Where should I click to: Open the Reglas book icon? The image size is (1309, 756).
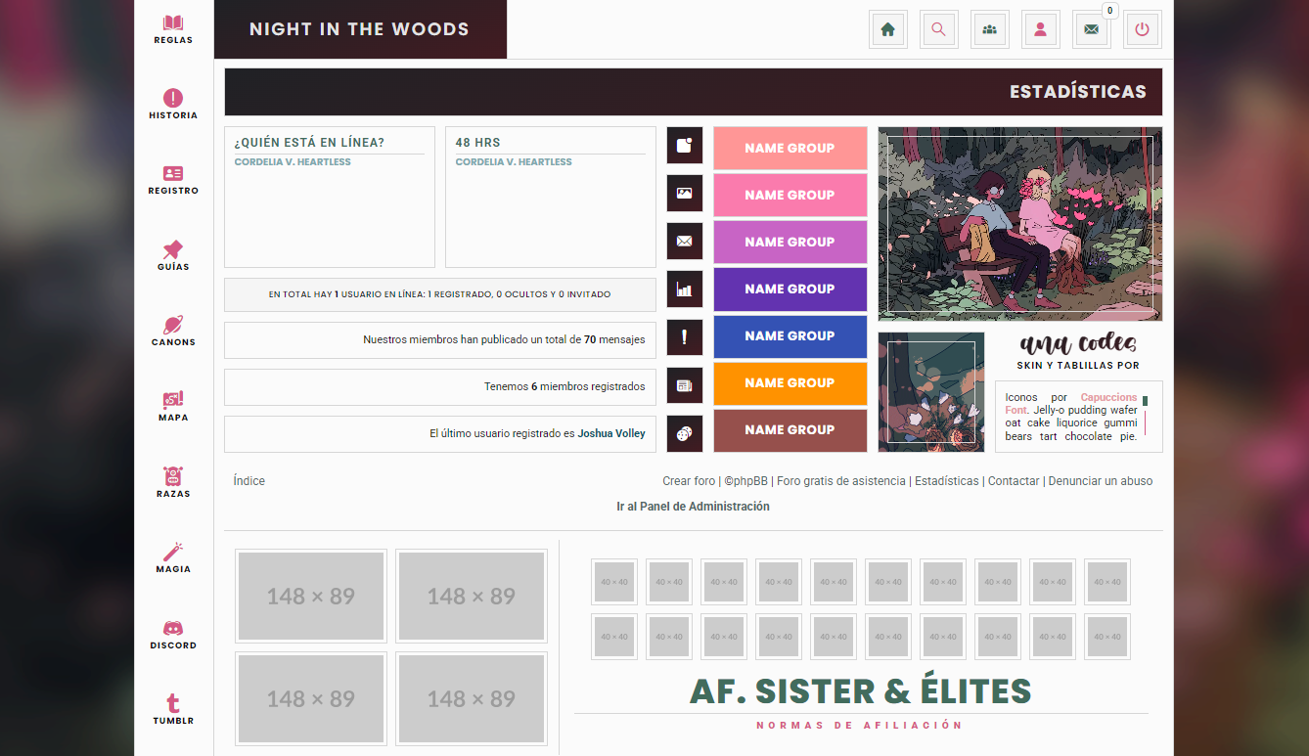(x=173, y=22)
